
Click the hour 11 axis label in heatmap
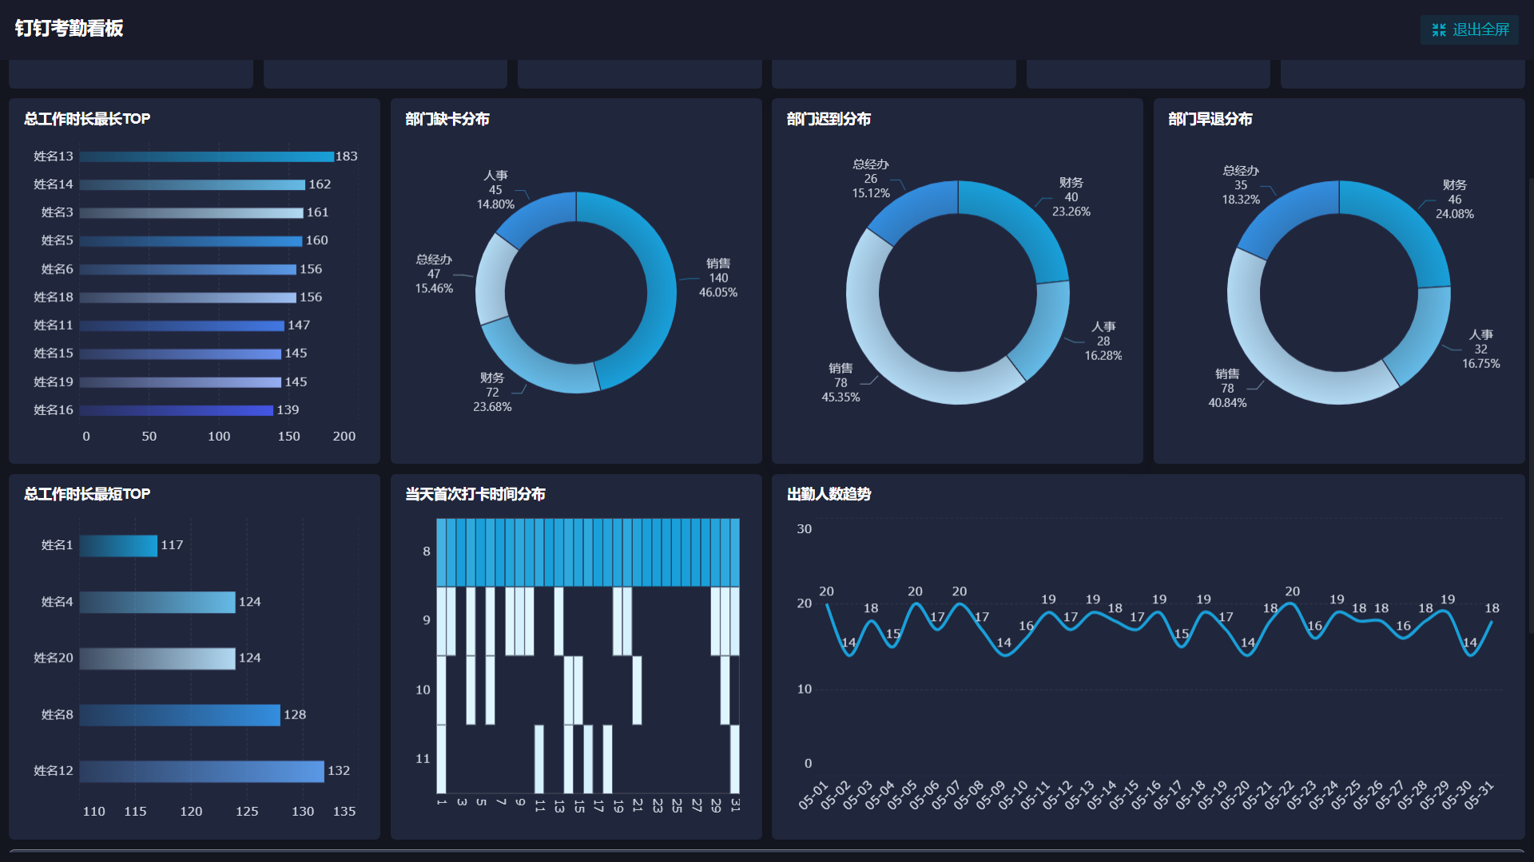(423, 759)
